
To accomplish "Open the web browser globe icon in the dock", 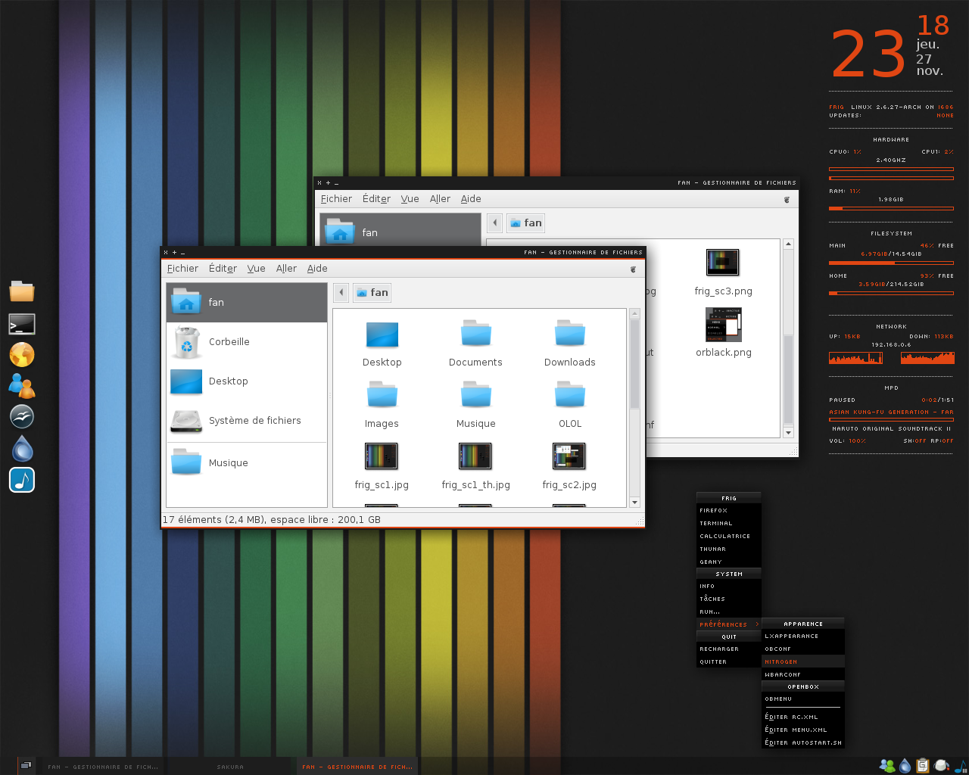I will click(22, 354).
